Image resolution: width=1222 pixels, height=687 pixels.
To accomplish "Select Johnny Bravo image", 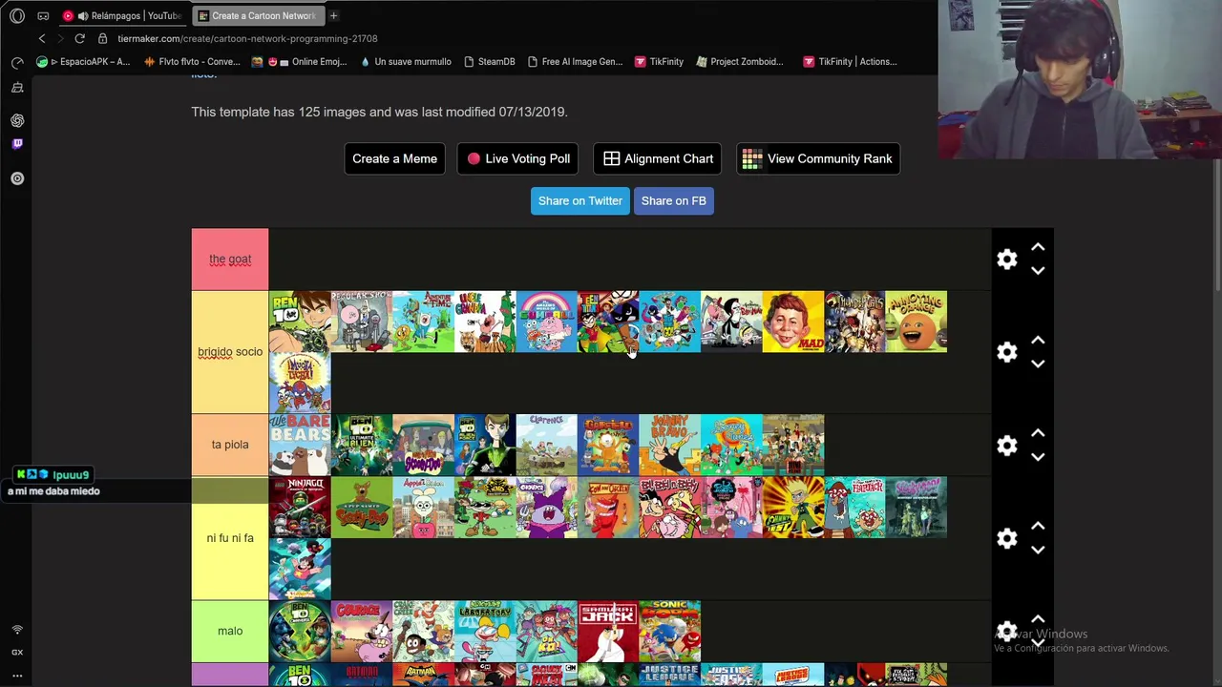I will click(669, 445).
